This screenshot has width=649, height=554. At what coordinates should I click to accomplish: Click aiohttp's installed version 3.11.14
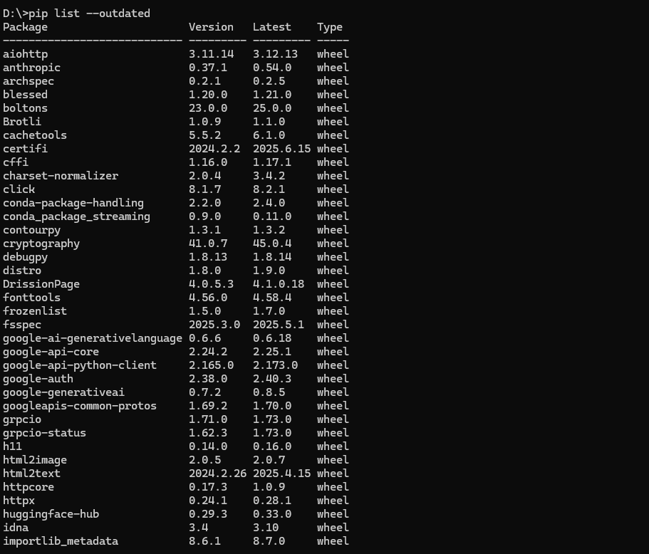pos(211,54)
